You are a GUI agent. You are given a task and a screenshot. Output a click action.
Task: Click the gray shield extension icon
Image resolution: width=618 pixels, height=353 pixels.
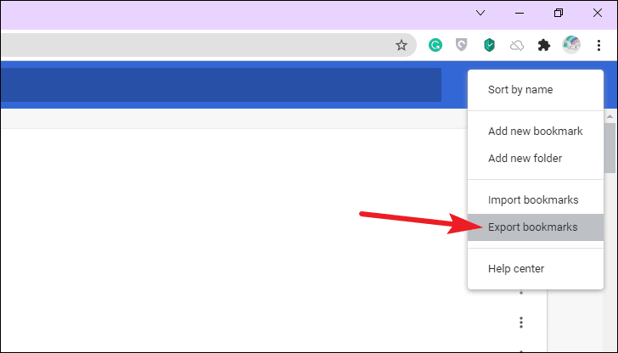point(462,45)
